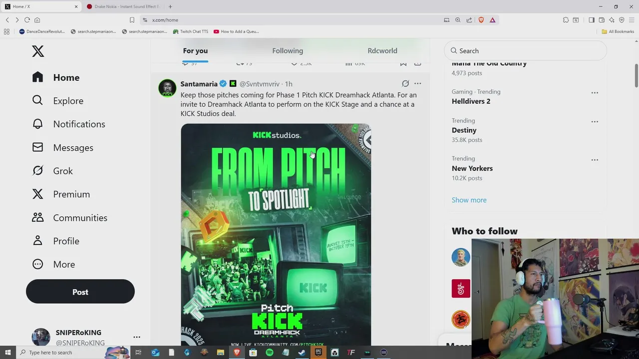The height and width of the screenshot is (359, 639).
Task: Open Communities in the sidebar
Action: point(69,218)
